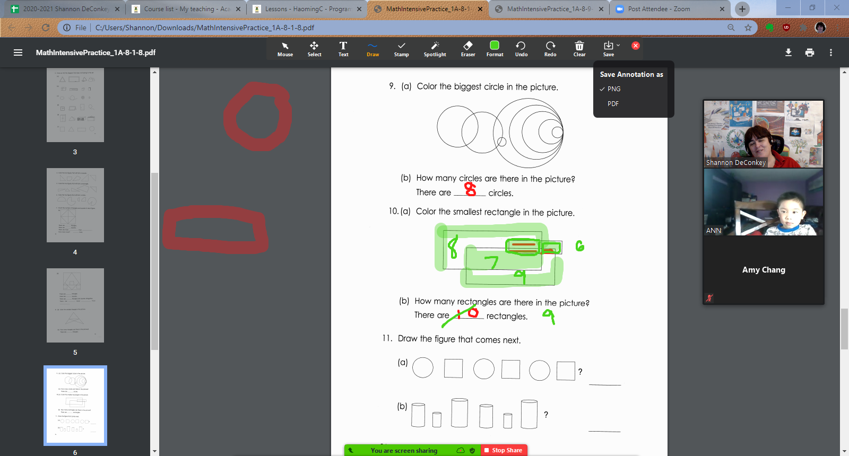Select the page 6 thumbnail
Viewport: 849px width, 456px height.
pyautogui.click(x=75, y=406)
